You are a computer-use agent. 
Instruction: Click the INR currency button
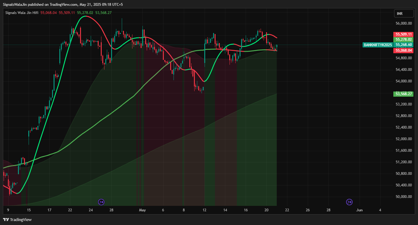tap(404, 13)
